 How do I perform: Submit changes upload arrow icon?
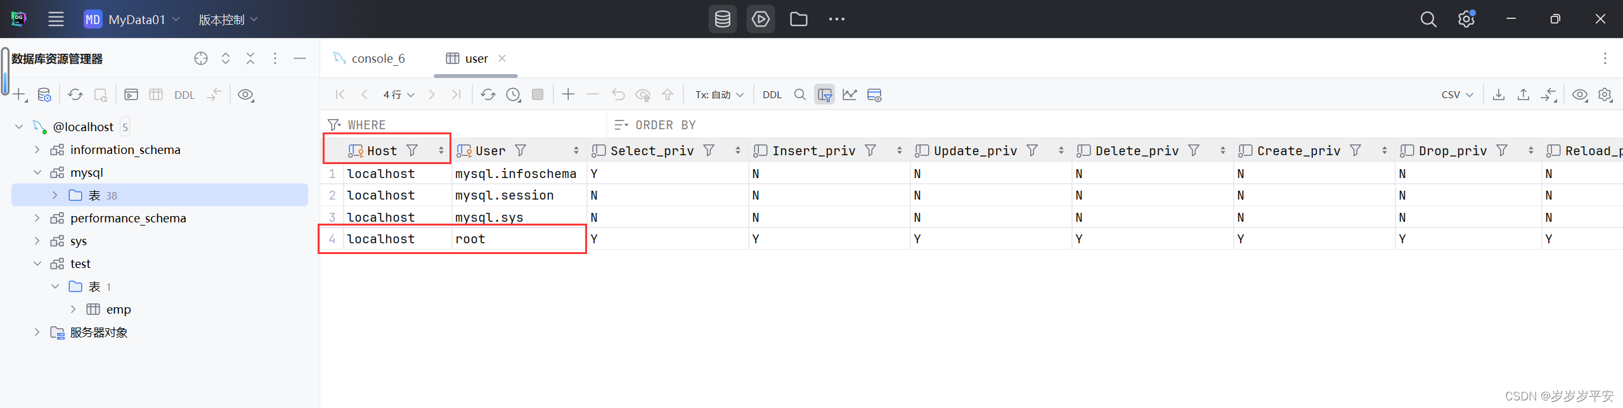(668, 94)
